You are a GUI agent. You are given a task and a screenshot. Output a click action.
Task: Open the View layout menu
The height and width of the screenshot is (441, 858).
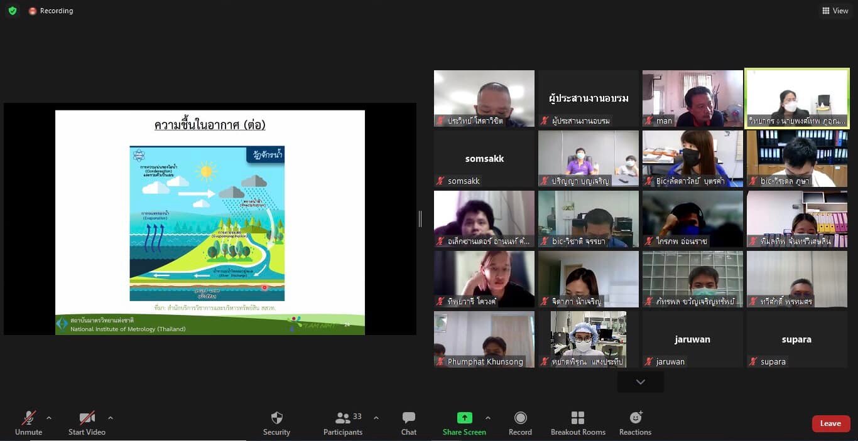tap(835, 11)
